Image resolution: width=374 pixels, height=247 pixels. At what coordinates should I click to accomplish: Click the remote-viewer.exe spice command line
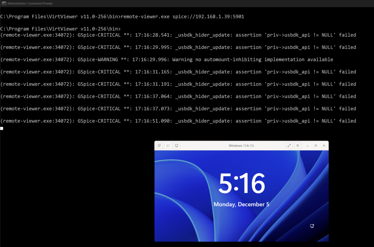tap(122, 17)
